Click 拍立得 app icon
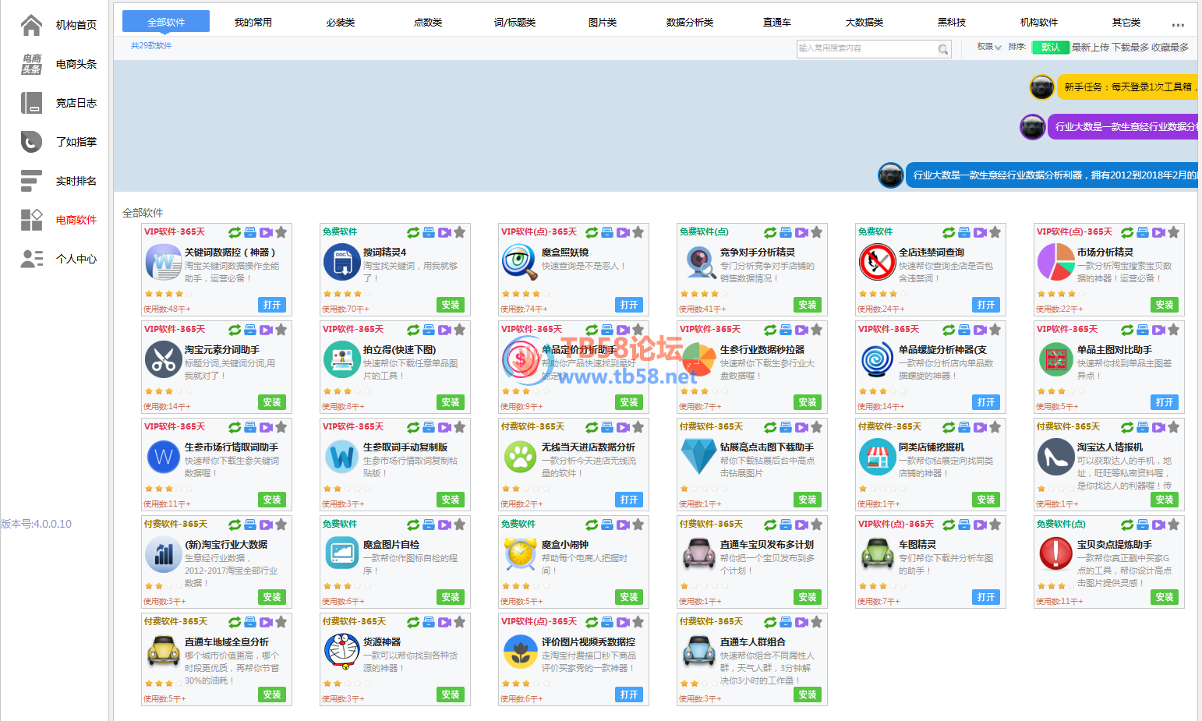 (x=342, y=359)
